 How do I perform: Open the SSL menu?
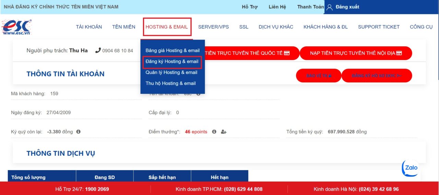pos(244,27)
